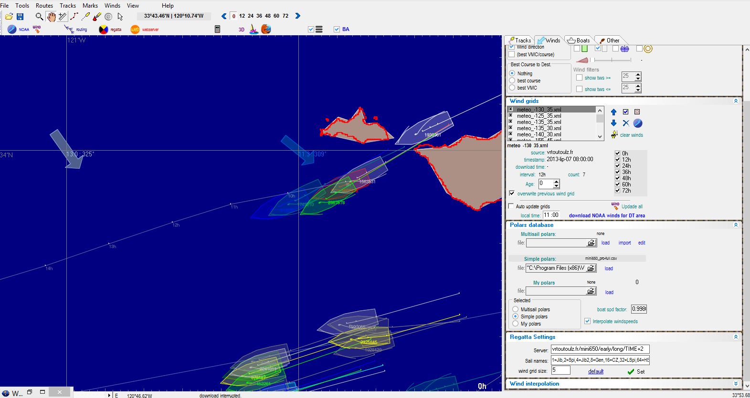Toggle the checkbox beside the list icon

[311, 30]
